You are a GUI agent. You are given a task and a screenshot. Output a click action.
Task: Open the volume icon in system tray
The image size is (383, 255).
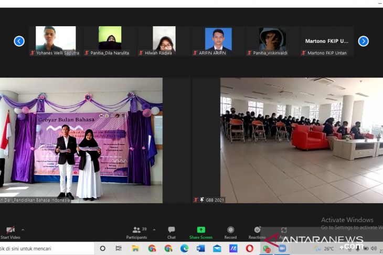point(374,248)
